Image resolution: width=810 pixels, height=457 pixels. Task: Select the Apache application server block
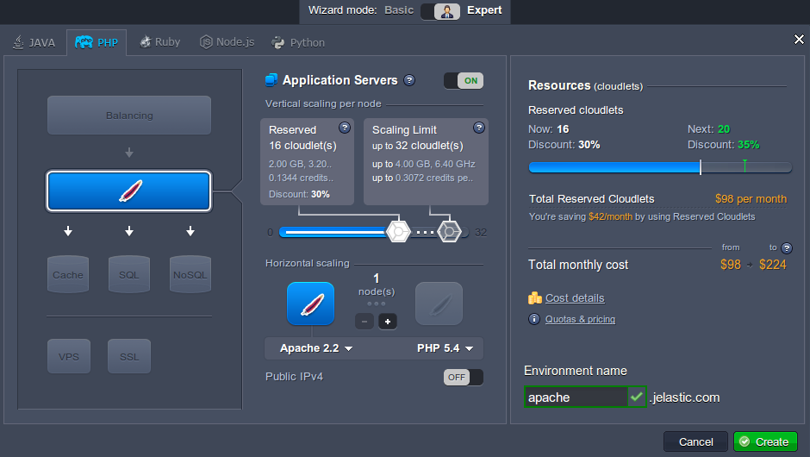(129, 191)
